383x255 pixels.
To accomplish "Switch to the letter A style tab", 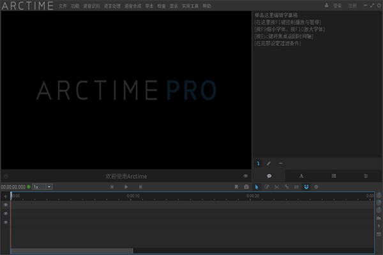I will tap(301, 176).
